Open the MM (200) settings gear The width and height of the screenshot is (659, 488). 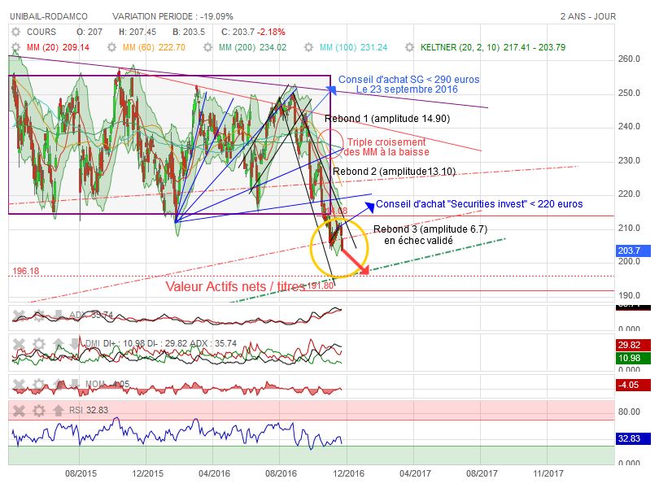pos(207,47)
